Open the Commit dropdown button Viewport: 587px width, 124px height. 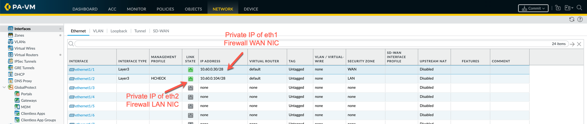click(533, 8)
